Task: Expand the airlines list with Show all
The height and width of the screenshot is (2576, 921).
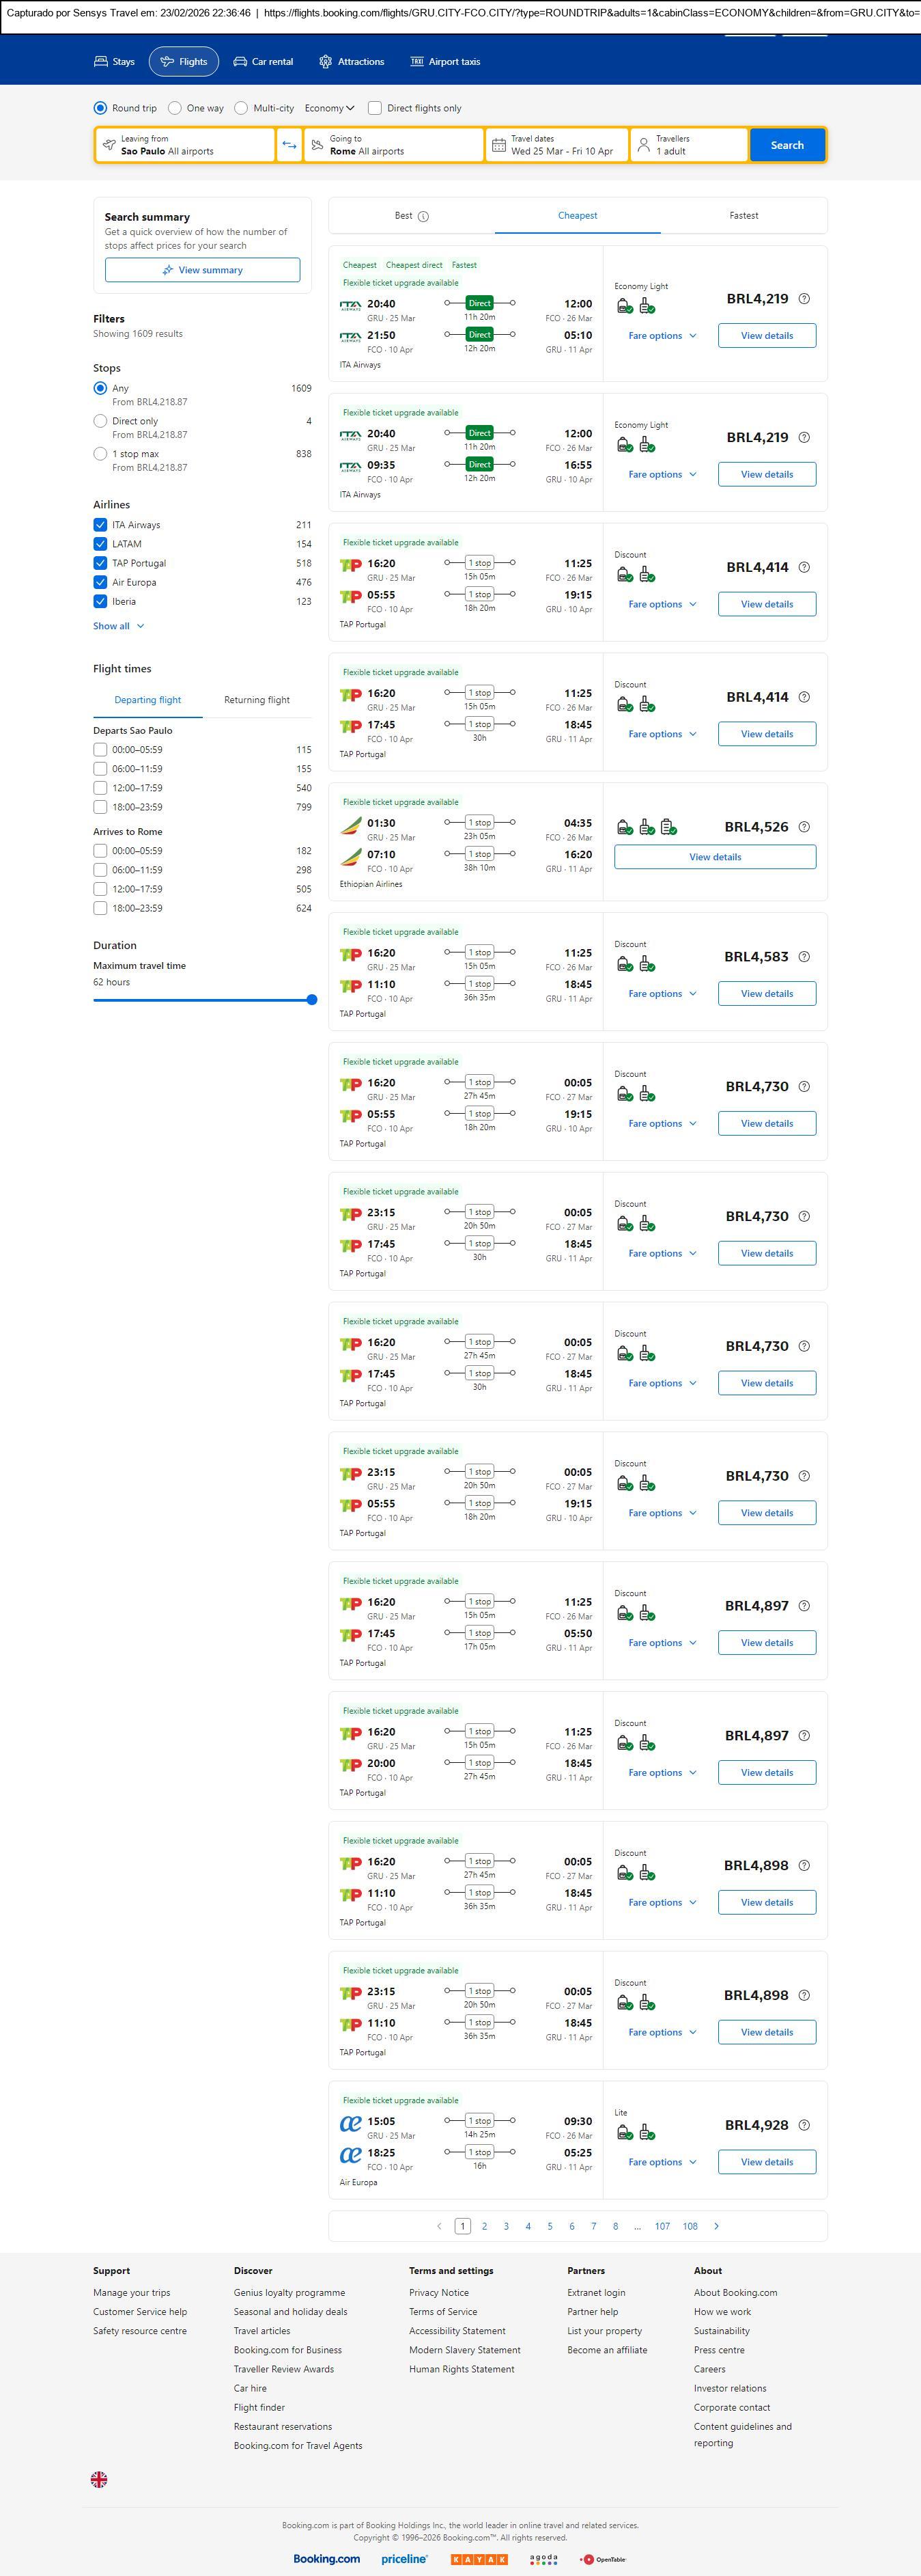Action: pos(118,626)
